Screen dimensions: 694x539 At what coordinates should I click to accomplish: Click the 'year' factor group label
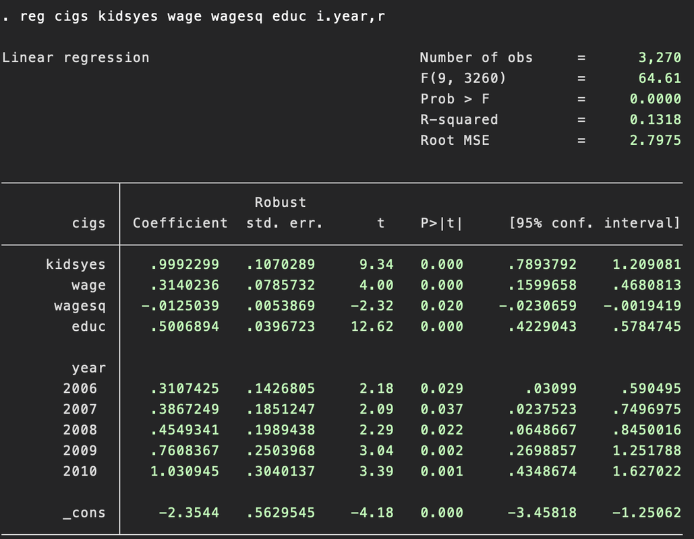(x=89, y=369)
